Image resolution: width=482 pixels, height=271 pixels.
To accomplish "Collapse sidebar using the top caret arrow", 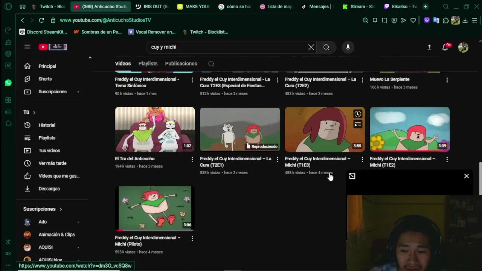I will (90, 58).
